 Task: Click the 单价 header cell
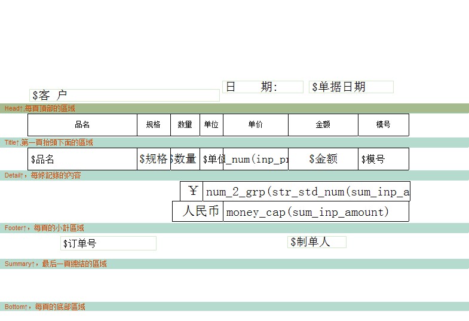coord(255,125)
